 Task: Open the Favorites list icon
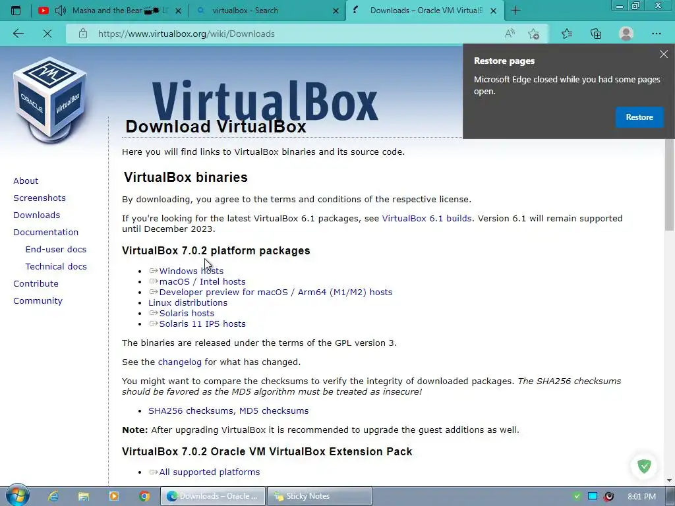pyautogui.click(x=567, y=34)
